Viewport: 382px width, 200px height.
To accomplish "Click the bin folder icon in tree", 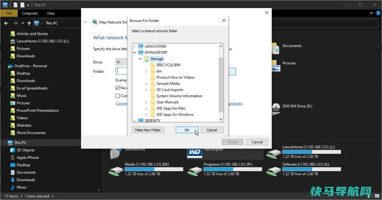I will point(152,71).
